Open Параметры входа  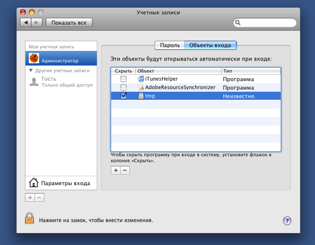(x=61, y=183)
